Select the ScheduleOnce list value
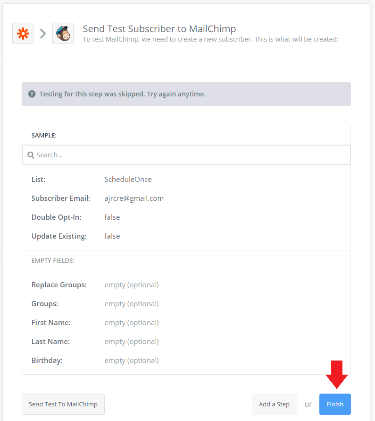Screen dimensions: 375x421 [128, 180]
